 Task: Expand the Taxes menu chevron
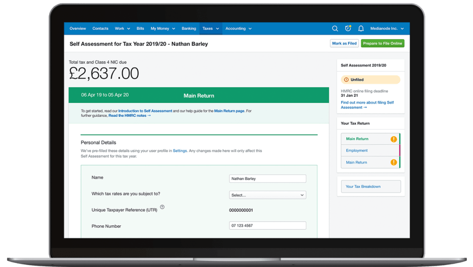(x=217, y=29)
